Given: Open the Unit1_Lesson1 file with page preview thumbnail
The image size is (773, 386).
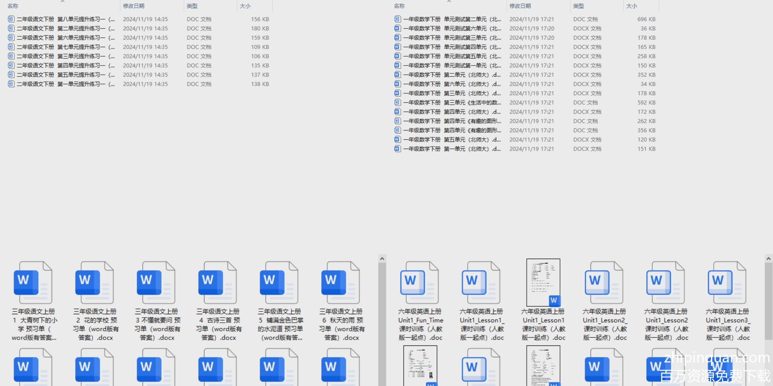Looking at the screenshot, I should click(x=543, y=283).
